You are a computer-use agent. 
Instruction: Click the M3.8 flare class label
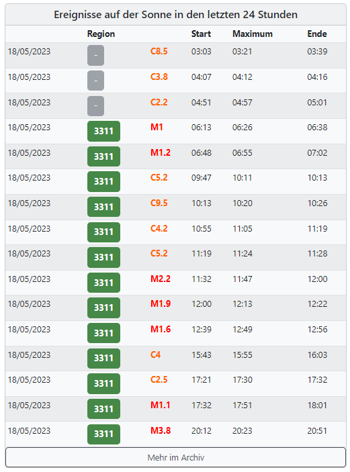coord(161,430)
